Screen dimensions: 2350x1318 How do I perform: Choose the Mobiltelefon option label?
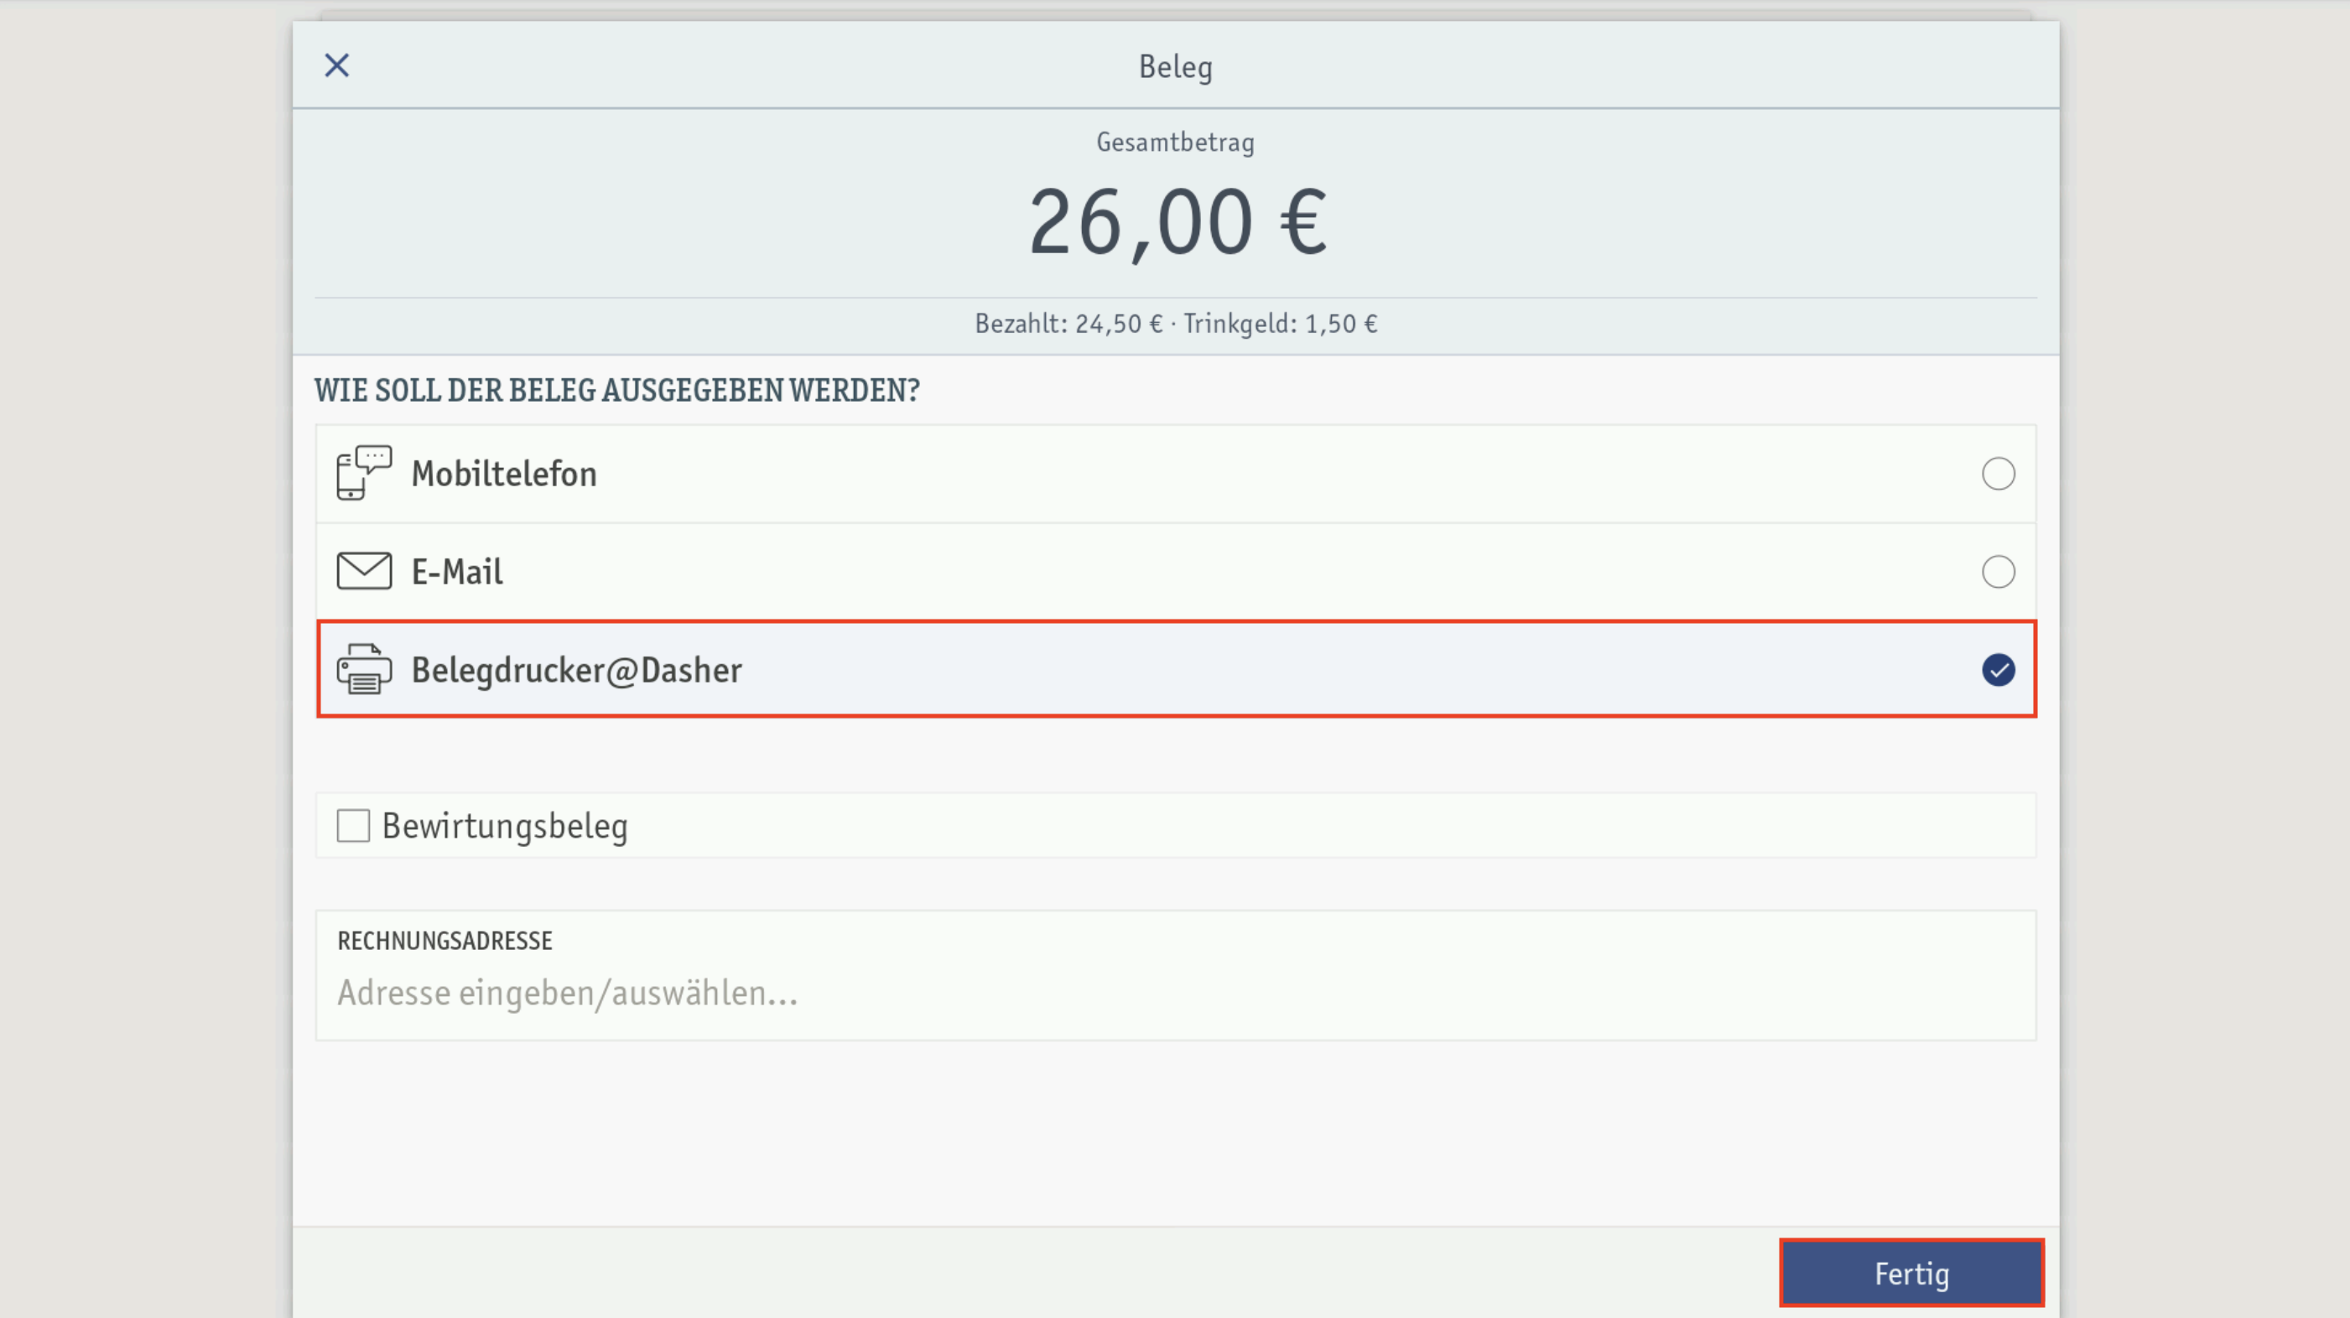pos(503,474)
